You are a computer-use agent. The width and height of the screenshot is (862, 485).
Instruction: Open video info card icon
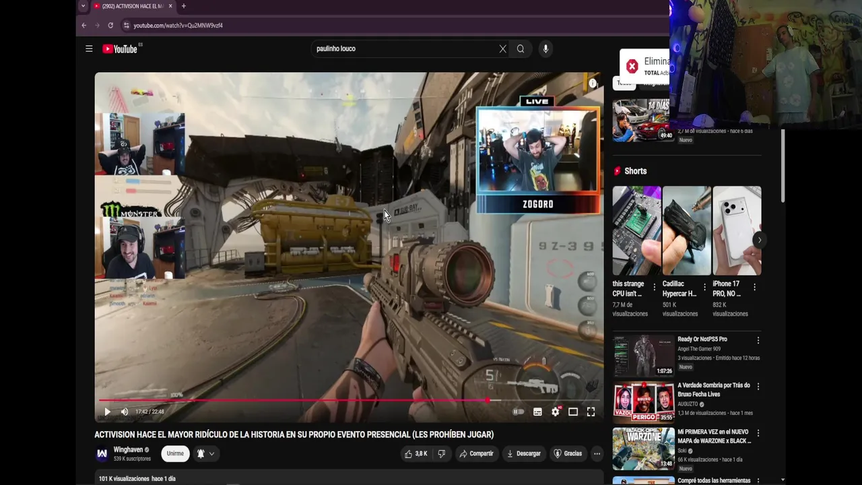click(593, 84)
